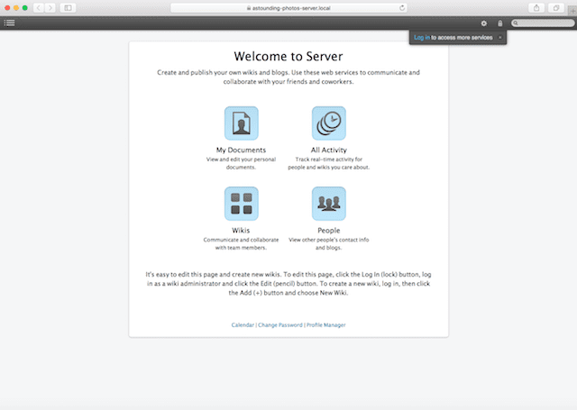The height and width of the screenshot is (410, 577).
Task: Click Log in link in tooltip
Action: [x=422, y=37]
